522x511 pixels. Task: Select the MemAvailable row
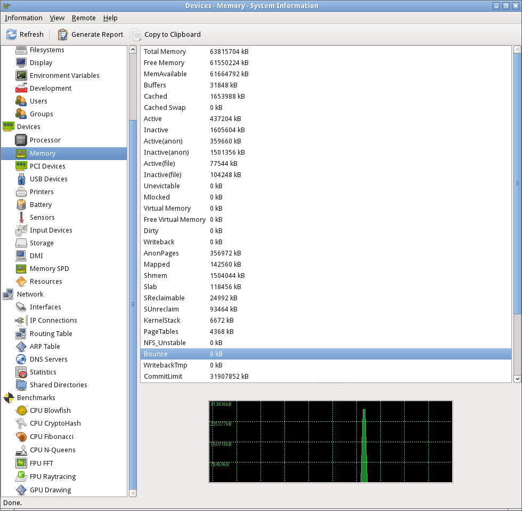[x=326, y=74]
